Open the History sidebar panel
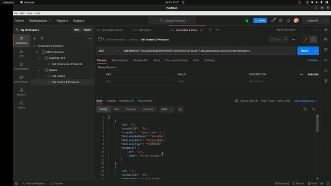Viewport: 331px width, 186px height. coord(21,105)
